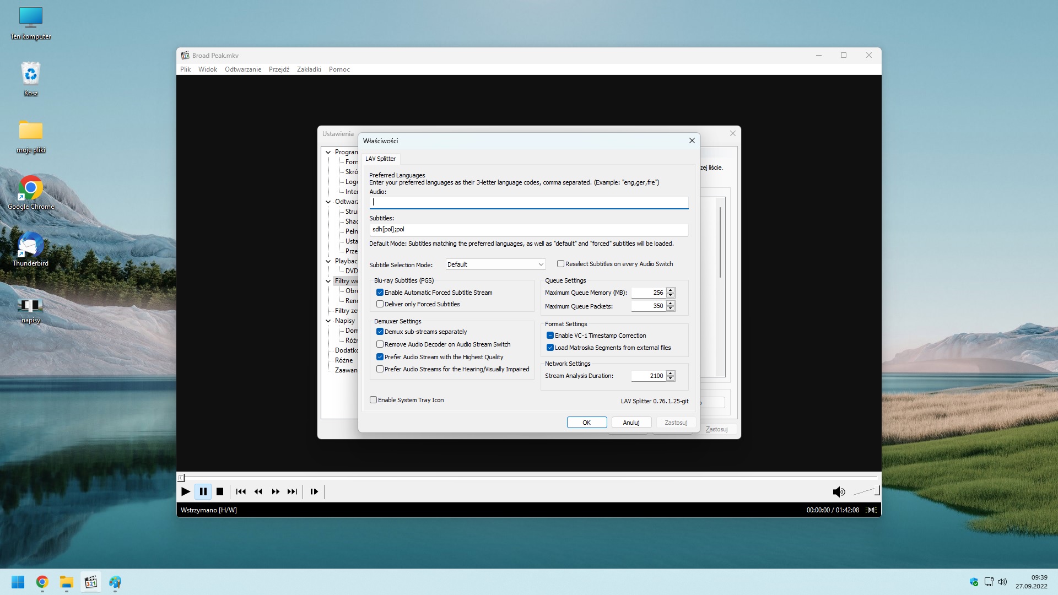The width and height of the screenshot is (1058, 595).
Task: Enable Deliver only Forced Subtitles
Action: pyautogui.click(x=380, y=304)
